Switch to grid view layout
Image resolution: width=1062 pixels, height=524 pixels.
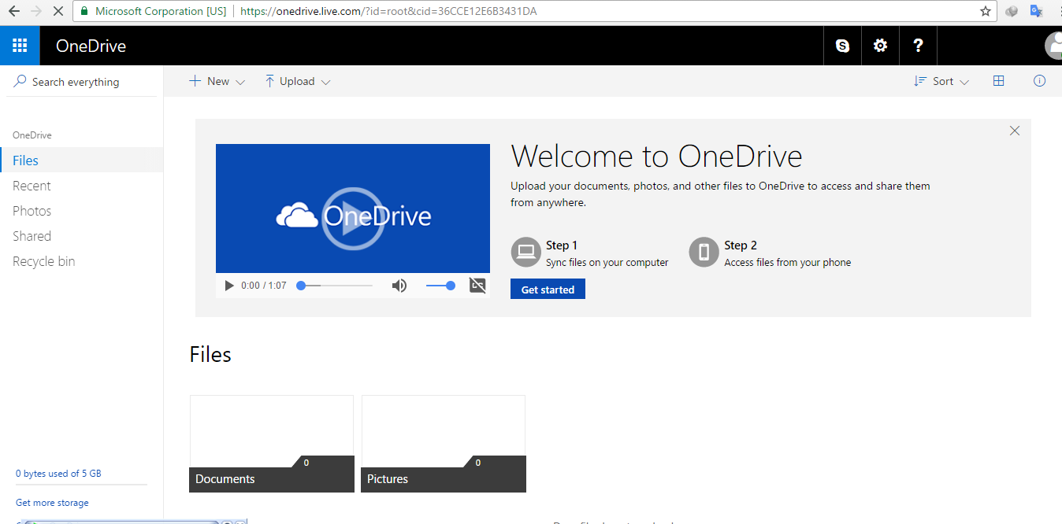coord(998,80)
